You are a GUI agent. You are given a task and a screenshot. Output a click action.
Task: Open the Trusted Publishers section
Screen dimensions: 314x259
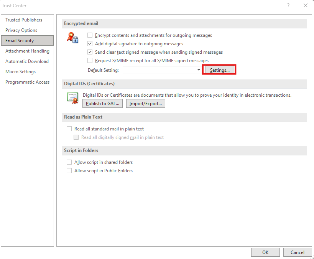(24, 20)
